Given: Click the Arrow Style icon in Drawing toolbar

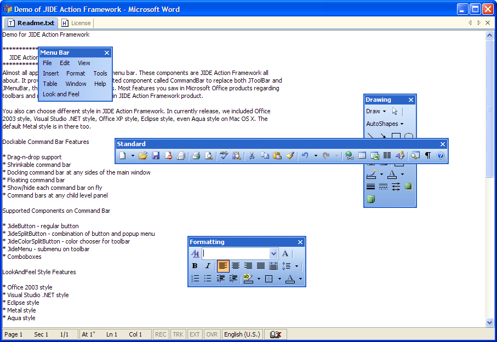Looking at the screenshot, I should point(396,187).
